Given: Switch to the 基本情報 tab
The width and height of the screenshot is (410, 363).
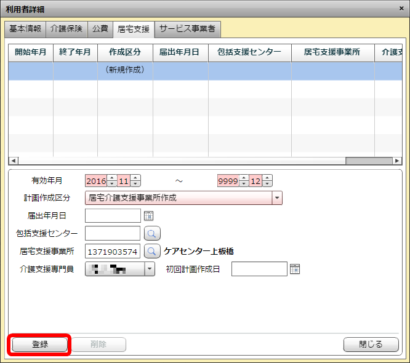Looking at the screenshot, I should pos(25,29).
